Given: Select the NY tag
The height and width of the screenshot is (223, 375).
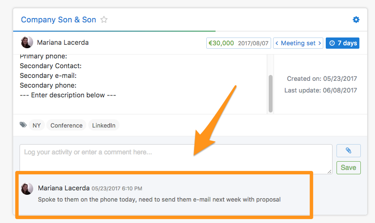Looking at the screenshot, I should coord(37,125).
